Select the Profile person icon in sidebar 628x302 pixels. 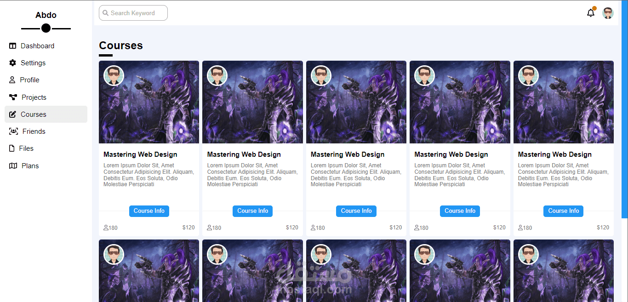click(12, 80)
